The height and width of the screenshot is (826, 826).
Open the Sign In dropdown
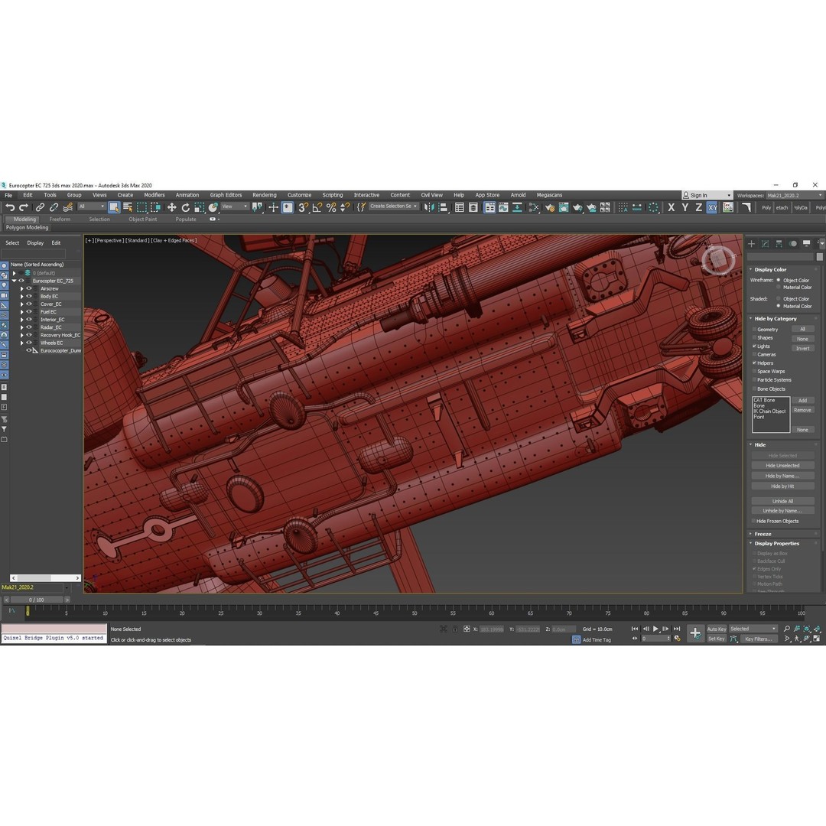(707, 196)
